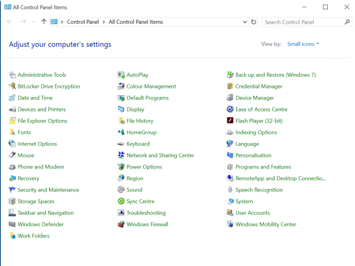The height and width of the screenshot is (266, 355).
Task: Open Taskbar and Navigation link
Action: pyautogui.click(x=45, y=213)
